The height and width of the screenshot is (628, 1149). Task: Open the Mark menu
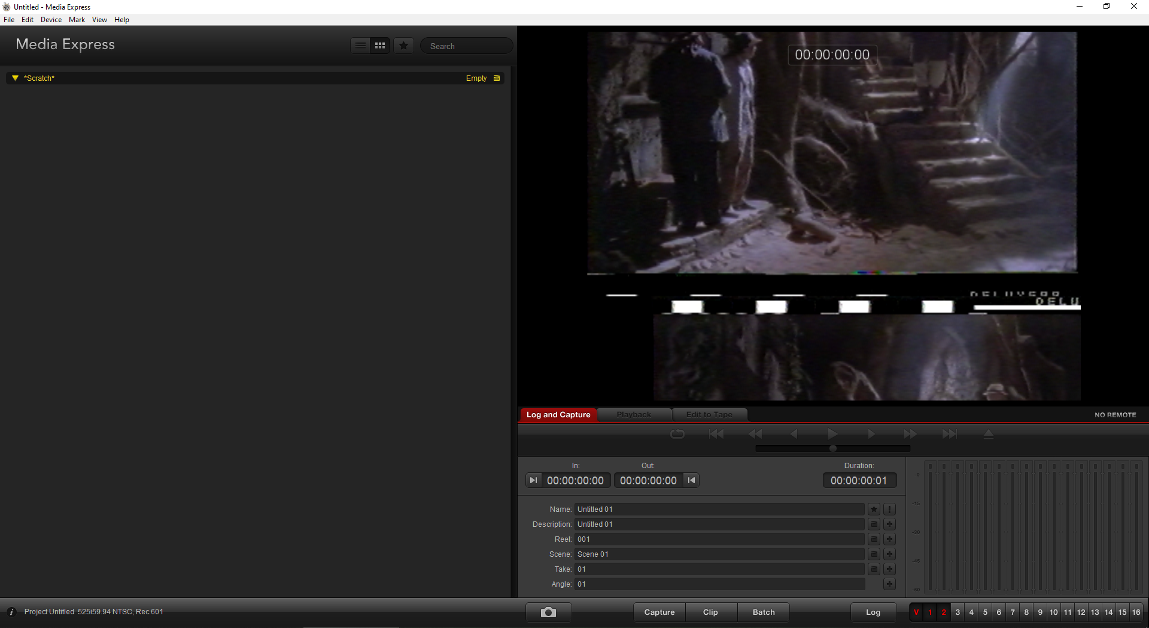[77, 20]
